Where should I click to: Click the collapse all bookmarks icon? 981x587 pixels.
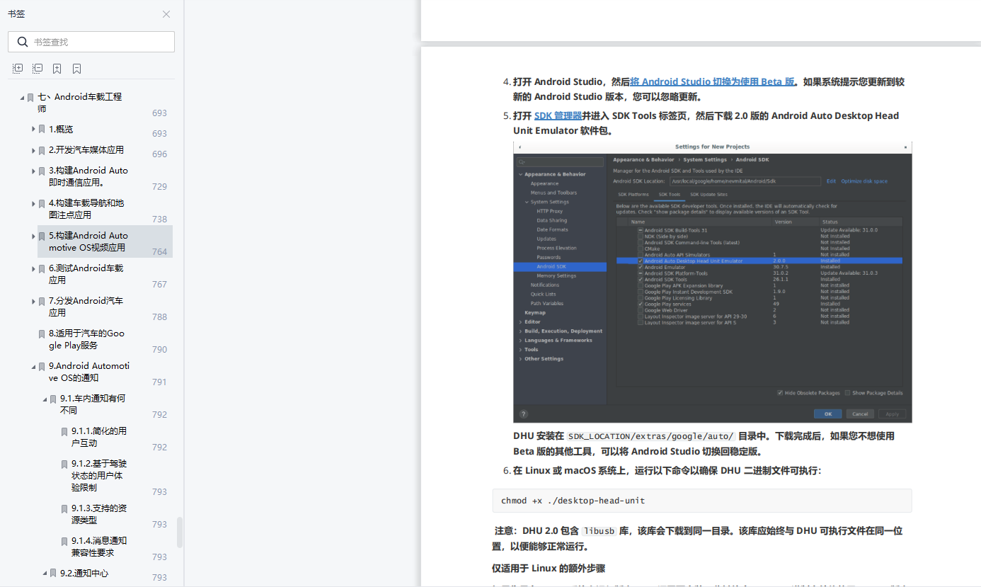click(38, 69)
